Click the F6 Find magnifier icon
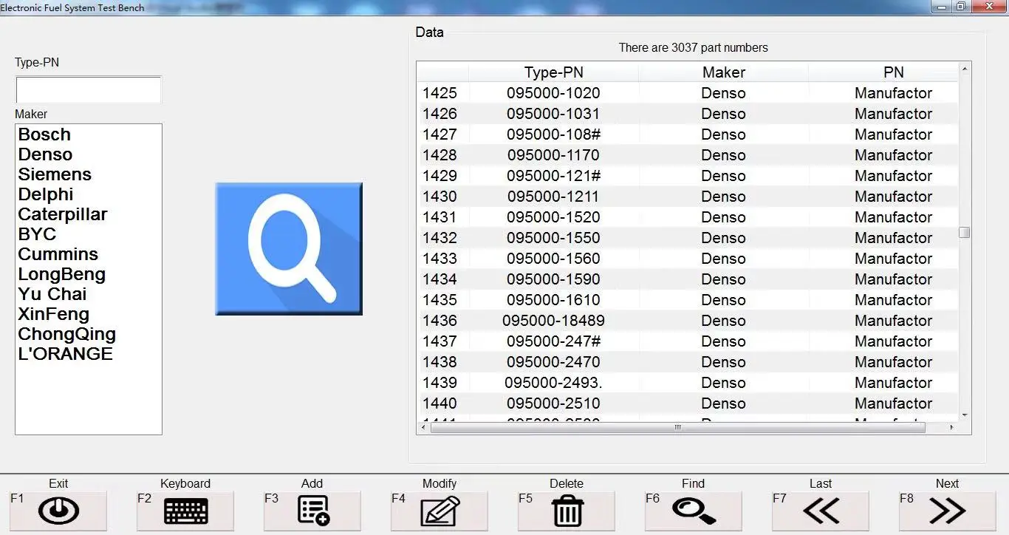This screenshot has height=535, width=1009. point(694,511)
